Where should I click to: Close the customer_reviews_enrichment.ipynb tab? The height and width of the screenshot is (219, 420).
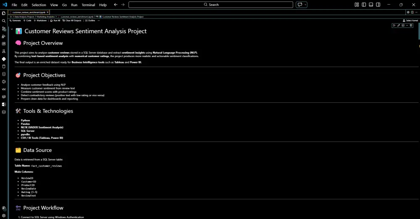48,12
